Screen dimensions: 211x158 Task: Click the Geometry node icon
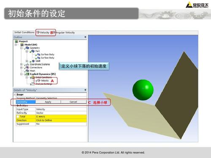[27, 48]
